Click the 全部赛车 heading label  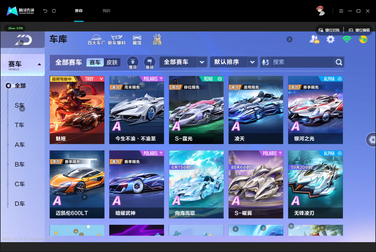point(69,62)
